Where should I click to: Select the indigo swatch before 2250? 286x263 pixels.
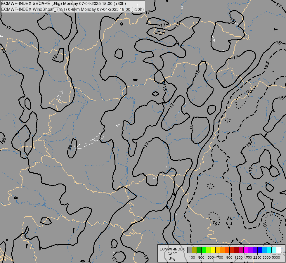(x=255, y=250)
